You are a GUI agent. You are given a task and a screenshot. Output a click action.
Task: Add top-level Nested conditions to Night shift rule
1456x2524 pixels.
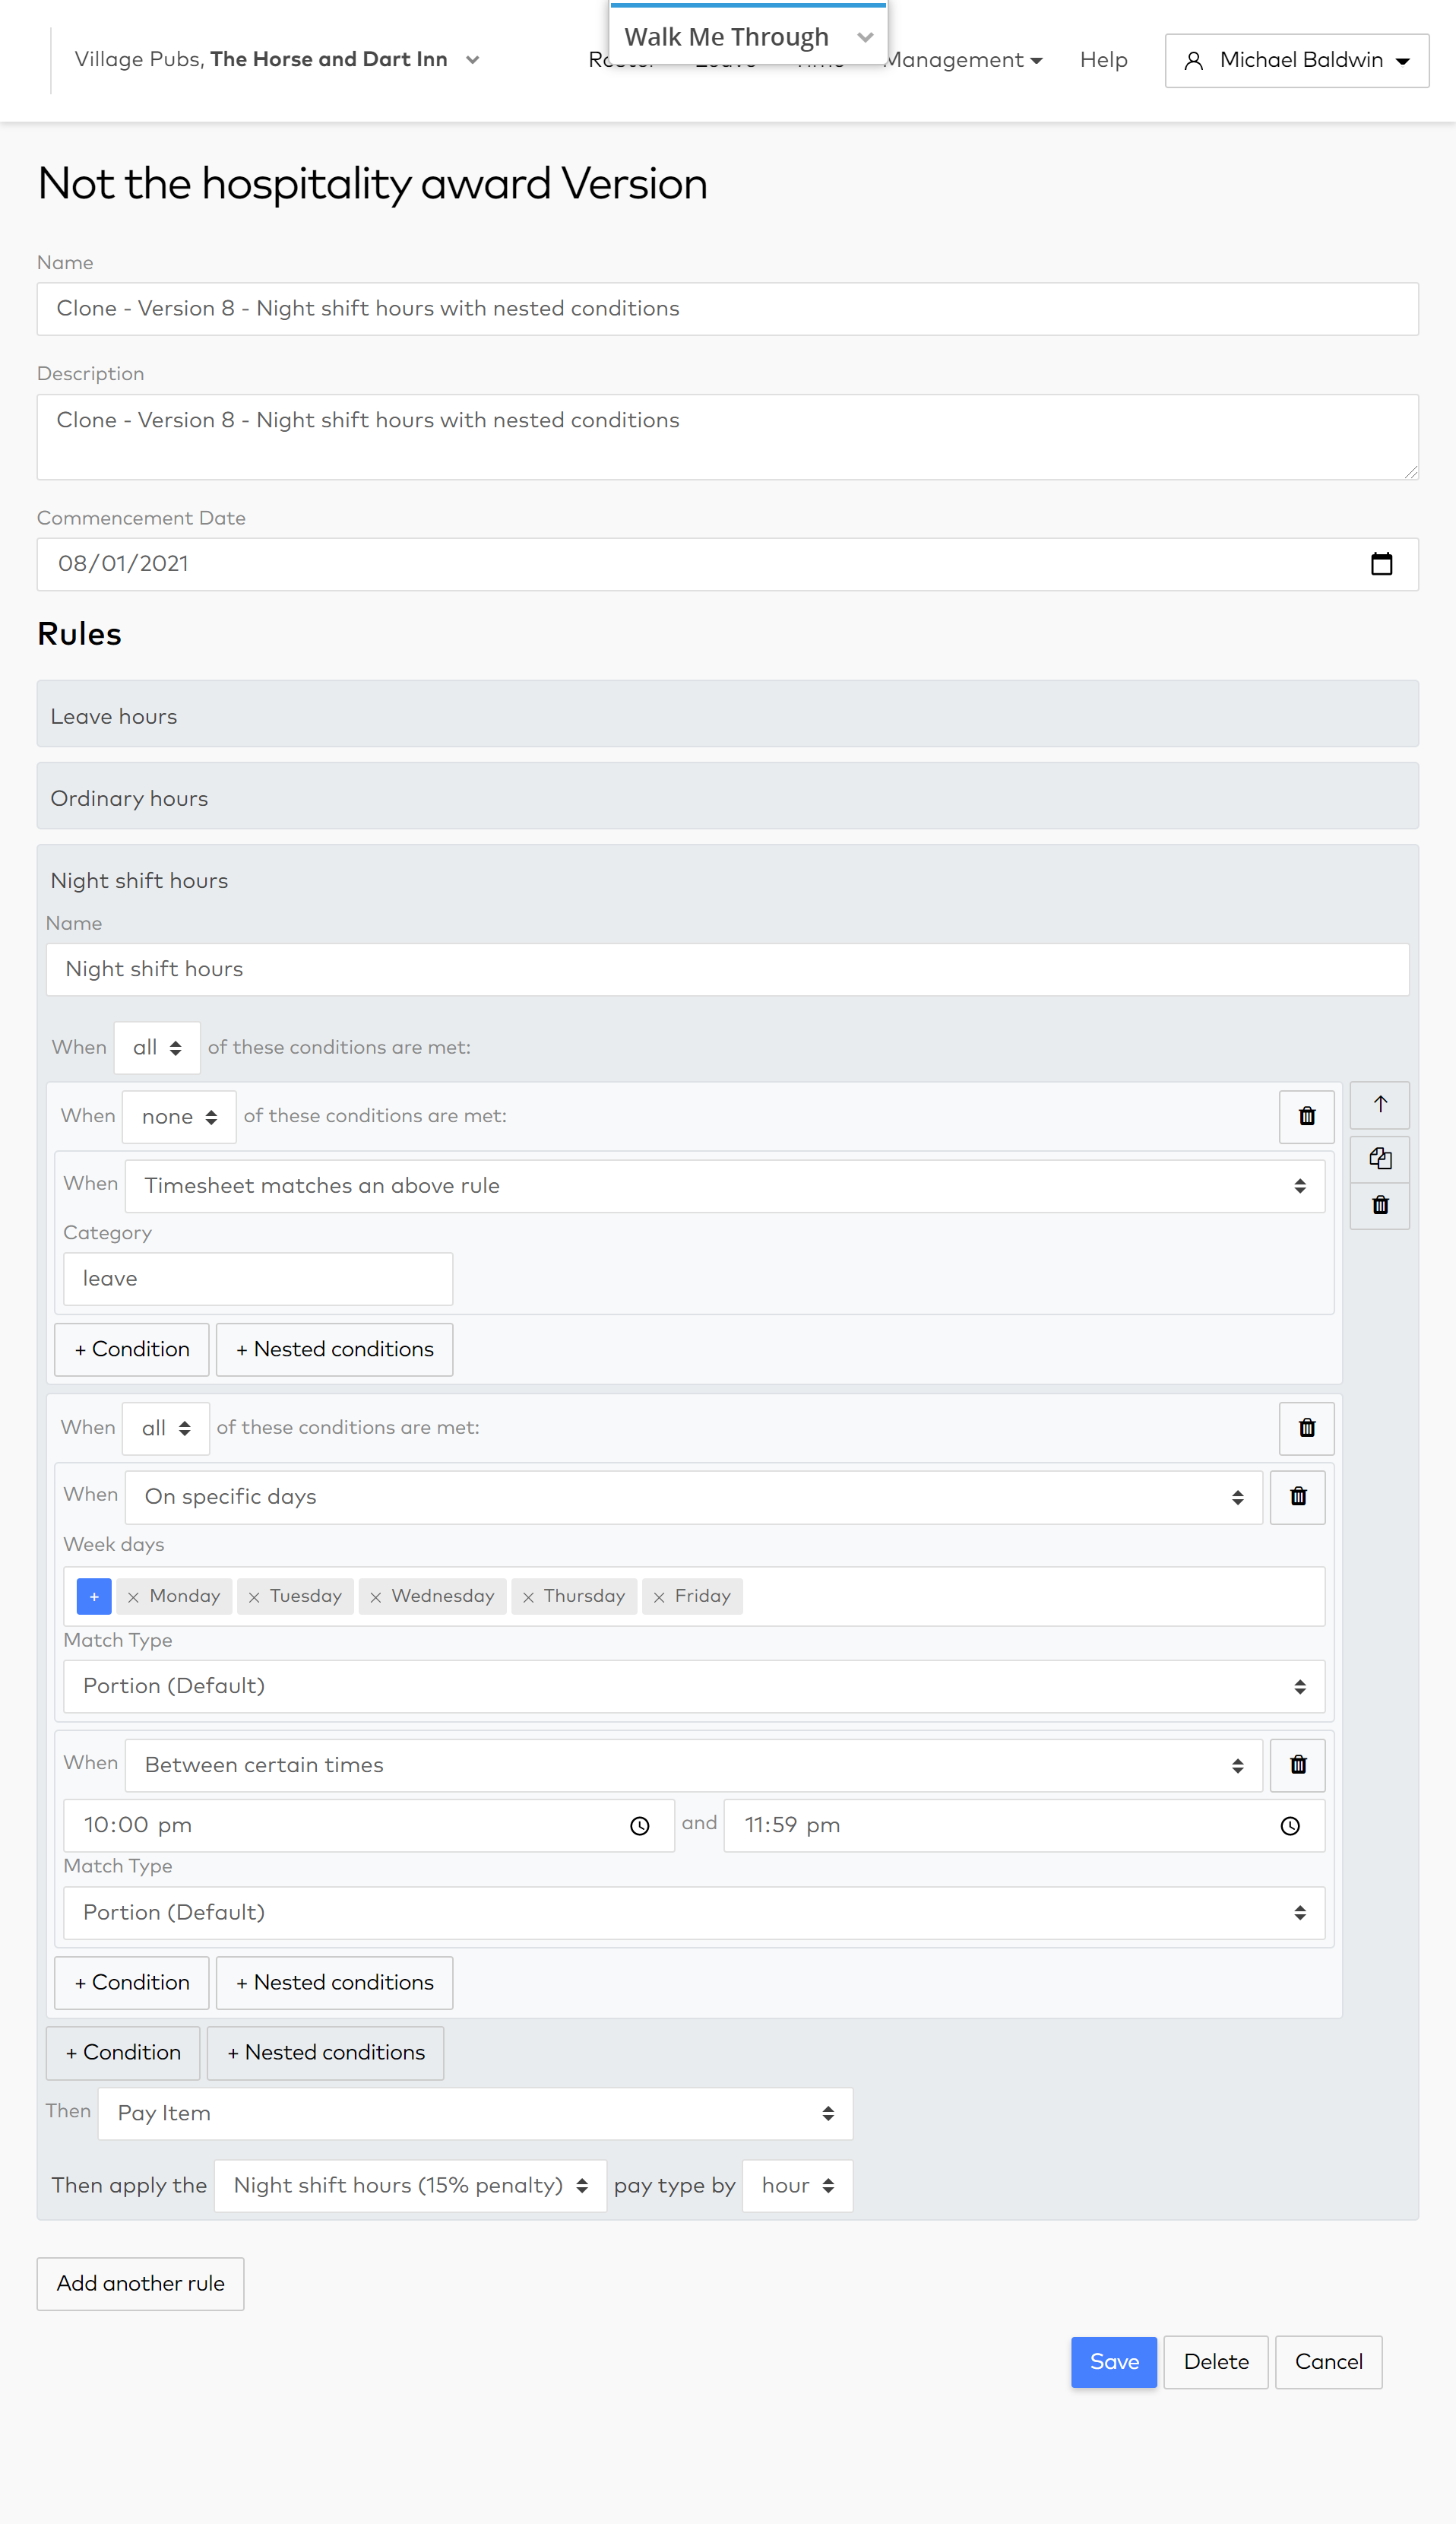click(x=325, y=2053)
